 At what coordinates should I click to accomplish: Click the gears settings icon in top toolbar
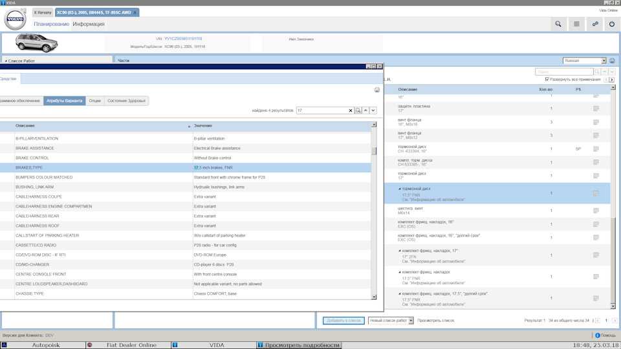(595, 24)
